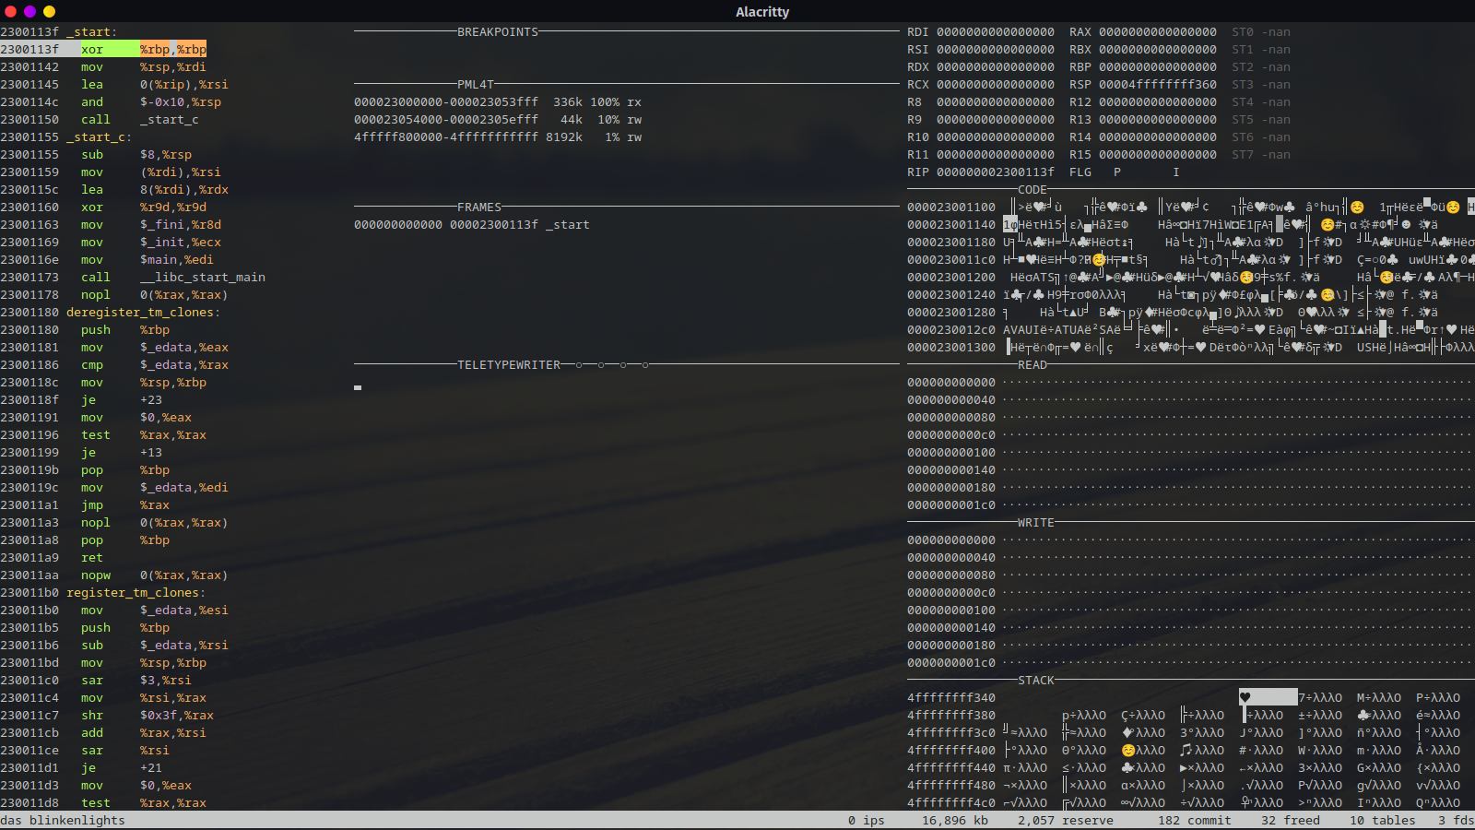The width and height of the screenshot is (1475, 830).
Task: Click the ST7 -nan FPU register
Action: pos(1261,155)
